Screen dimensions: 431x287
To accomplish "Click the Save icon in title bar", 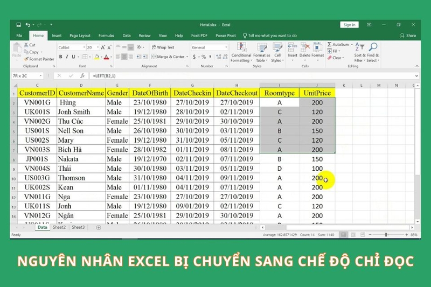I will tap(19, 25).
